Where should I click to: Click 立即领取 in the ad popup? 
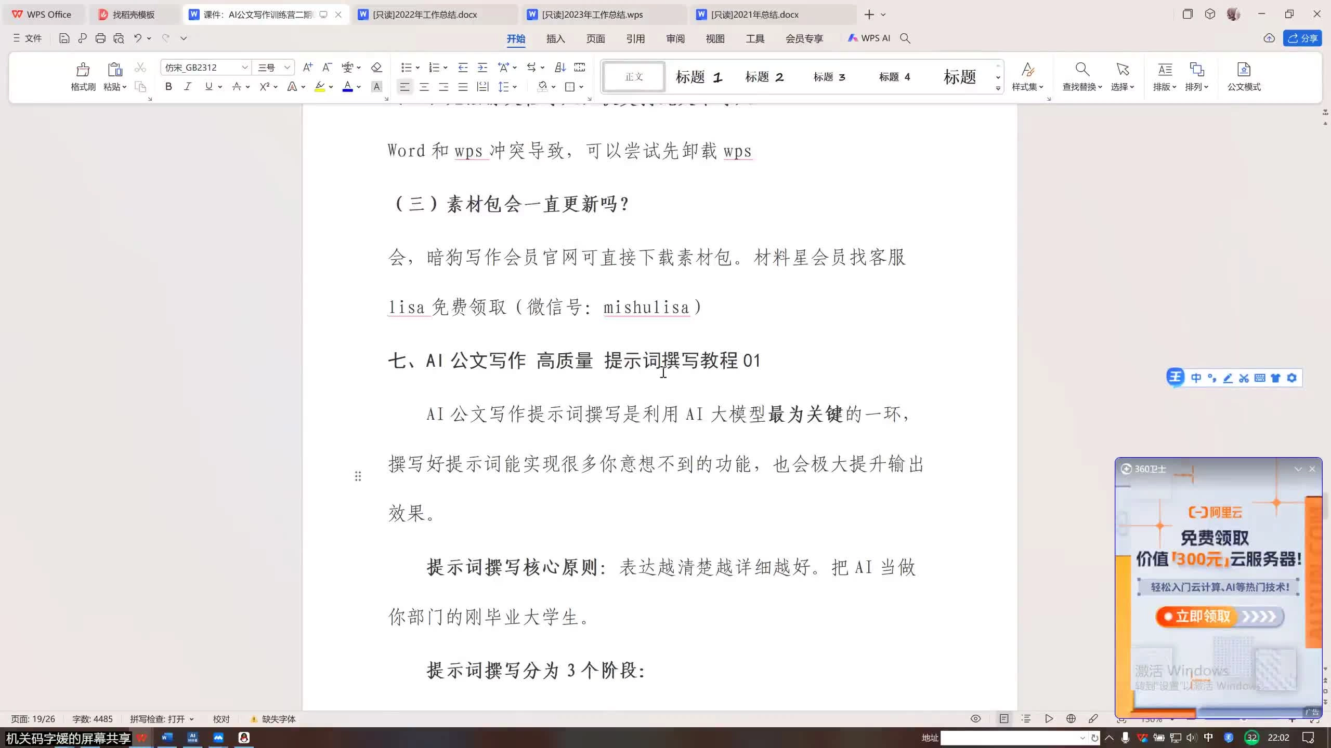(1203, 617)
